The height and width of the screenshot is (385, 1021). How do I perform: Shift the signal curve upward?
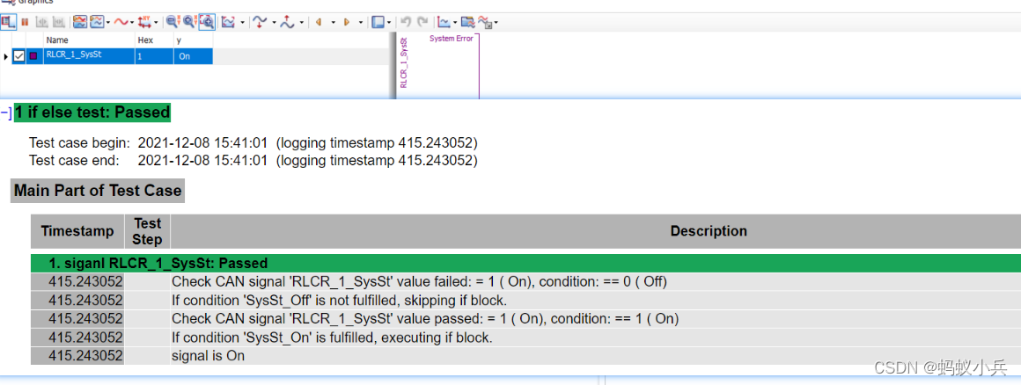(287, 22)
